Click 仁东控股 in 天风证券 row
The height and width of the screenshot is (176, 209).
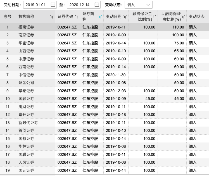(x=90, y=162)
